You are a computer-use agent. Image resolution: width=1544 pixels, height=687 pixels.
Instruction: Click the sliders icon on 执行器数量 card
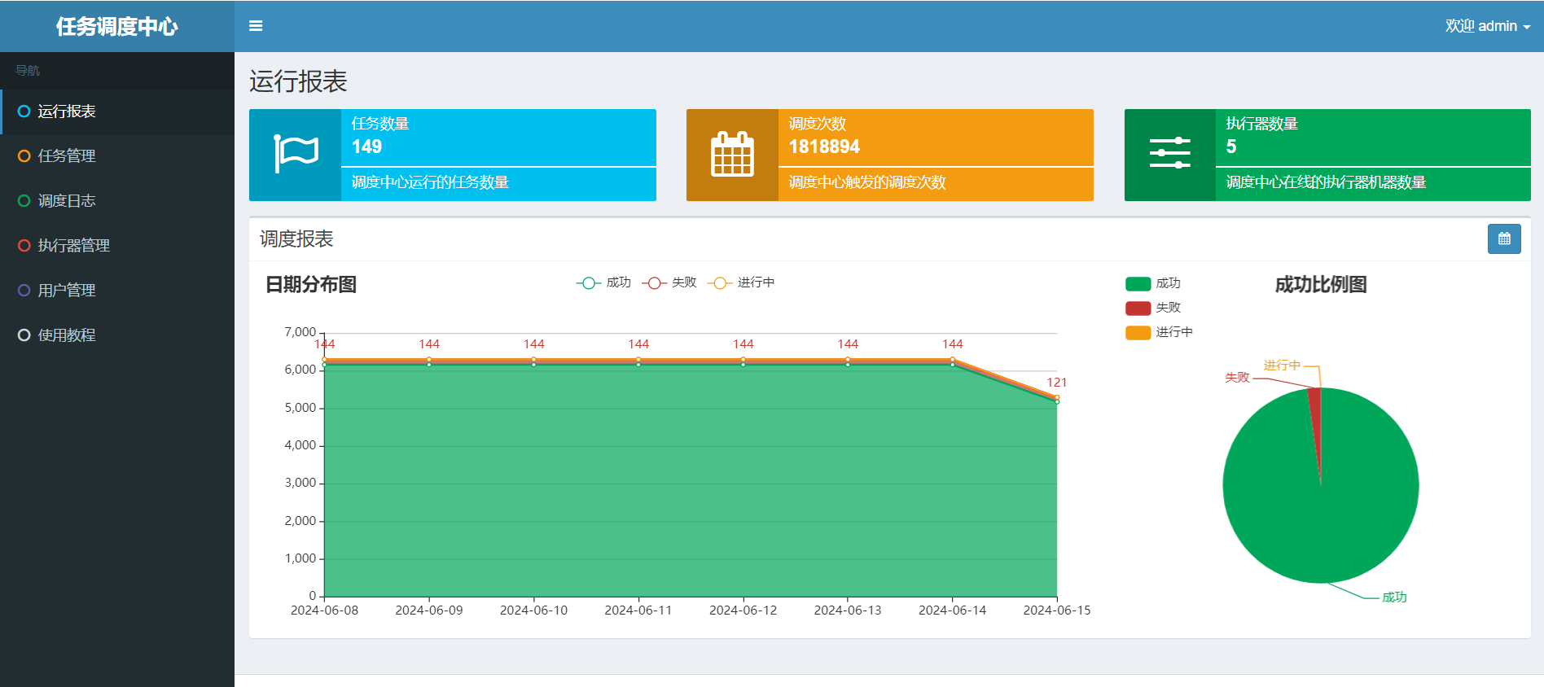(x=1170, y=153)
